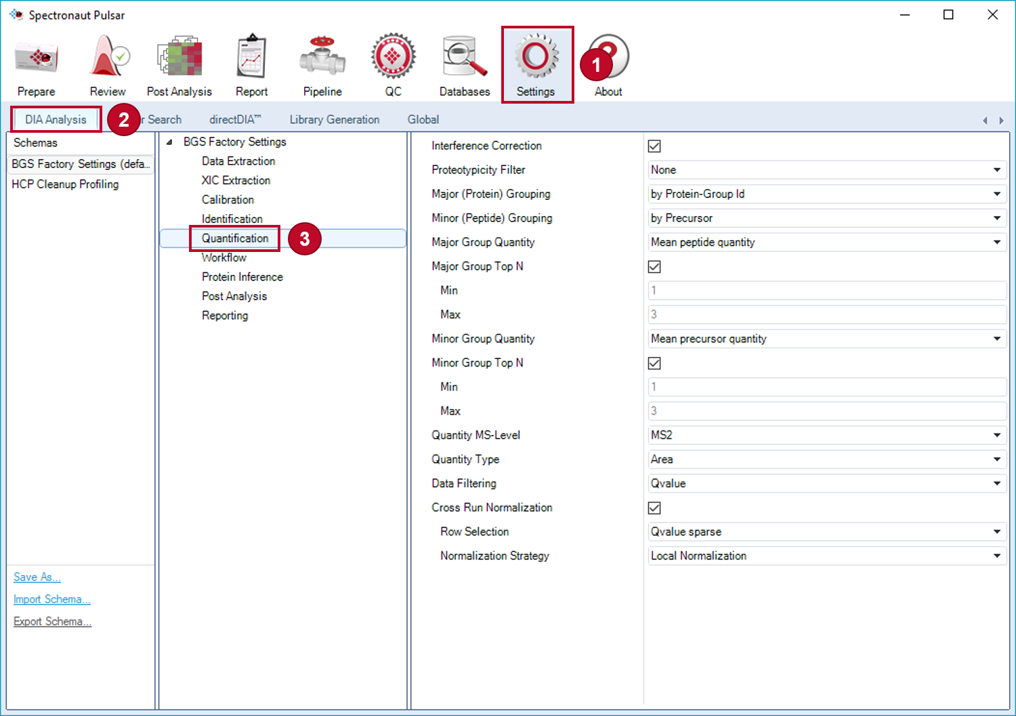Open the Review perspective
This screenshot has width=1016, height=716.
click(108, 66)
